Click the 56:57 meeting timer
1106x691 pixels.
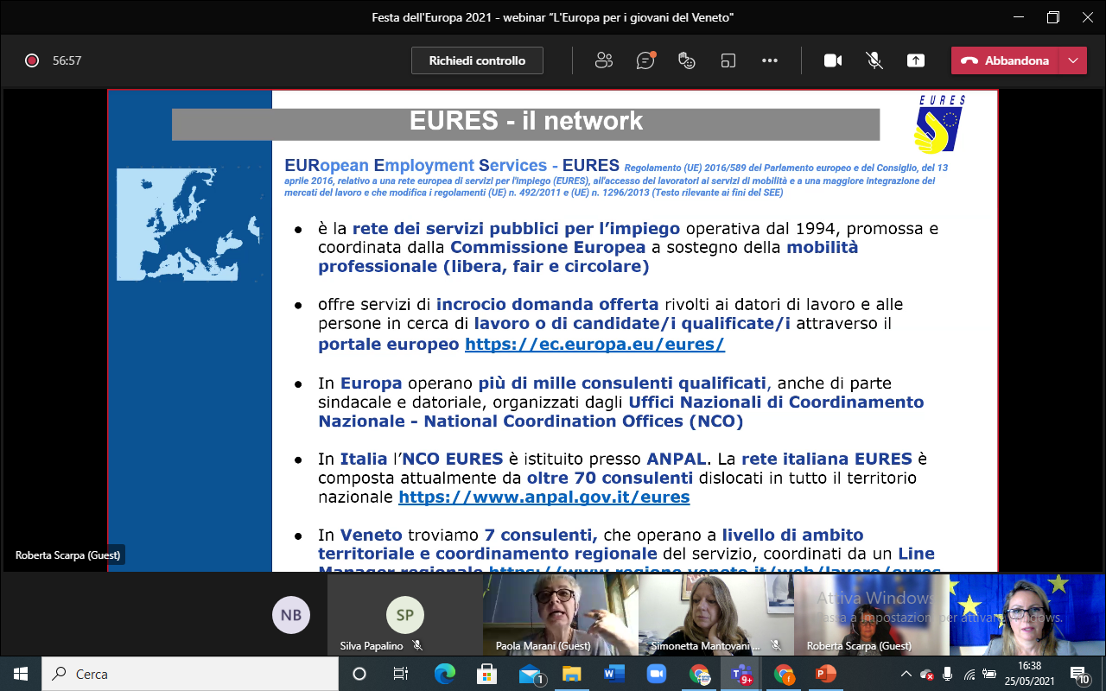pos(67,60)
